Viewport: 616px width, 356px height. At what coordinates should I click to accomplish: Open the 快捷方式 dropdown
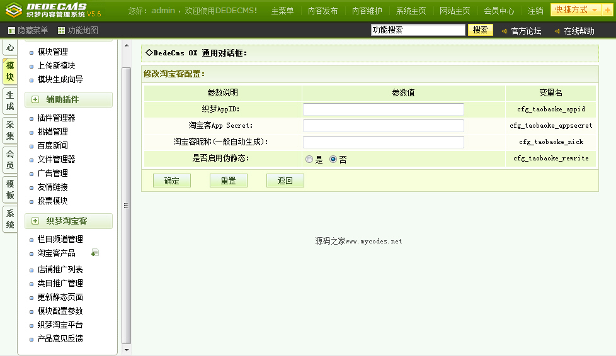[576, 10]
